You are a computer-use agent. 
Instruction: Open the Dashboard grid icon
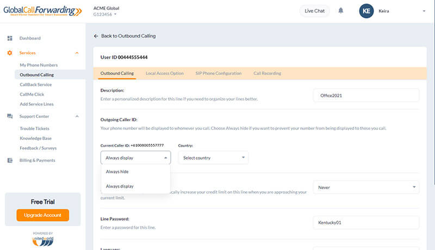click(x=10, y=38)
